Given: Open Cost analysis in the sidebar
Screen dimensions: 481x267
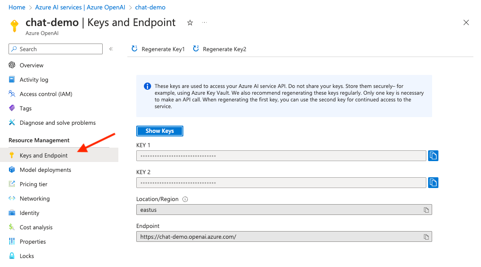Looking at the screenshot, I should (36, 227).
